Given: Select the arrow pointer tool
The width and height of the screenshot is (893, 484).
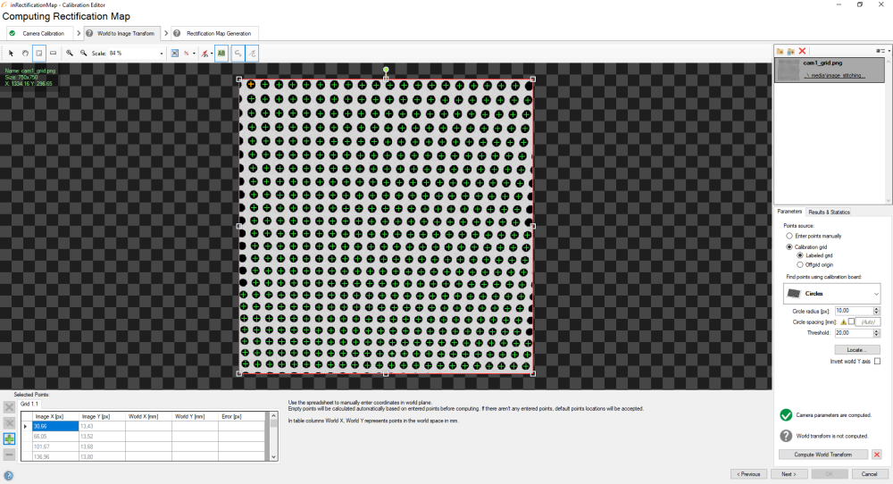Looking at the screenshot, I should [11, 54].
